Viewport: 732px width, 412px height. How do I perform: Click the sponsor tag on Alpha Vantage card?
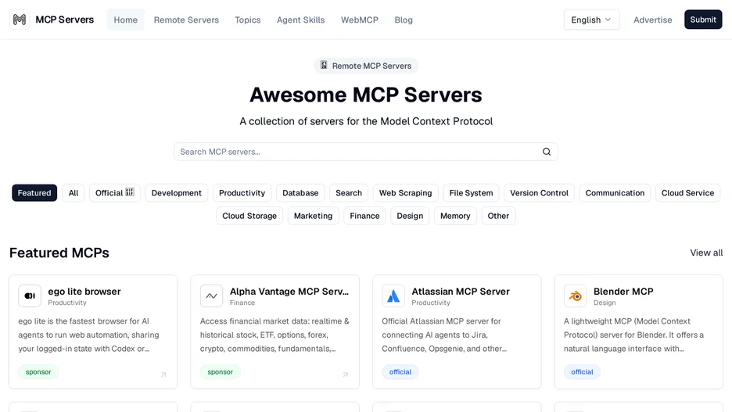click(221, 372)
